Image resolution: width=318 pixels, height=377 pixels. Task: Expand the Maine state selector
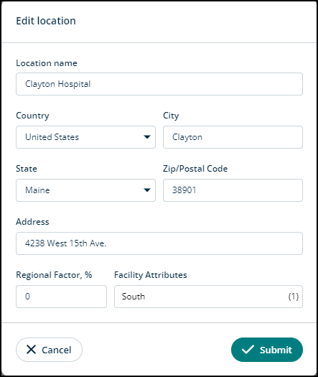click(85, 190)
